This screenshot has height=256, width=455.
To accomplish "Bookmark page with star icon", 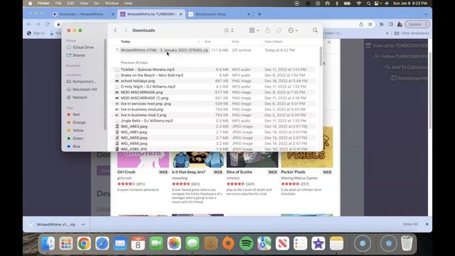I will (x=370, y=24).
